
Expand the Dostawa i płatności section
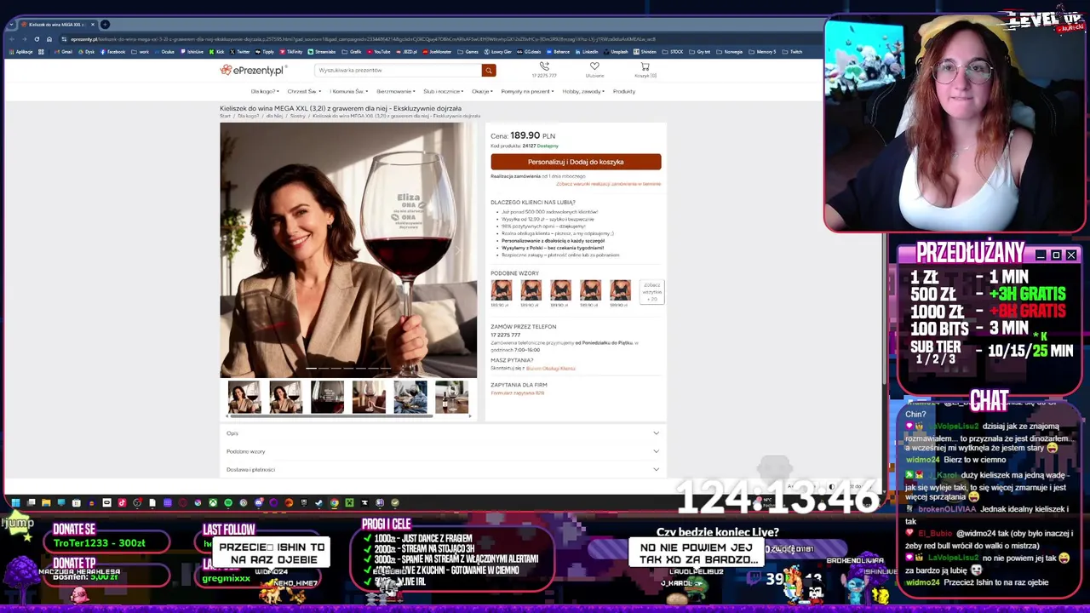(x=443, y=469)
